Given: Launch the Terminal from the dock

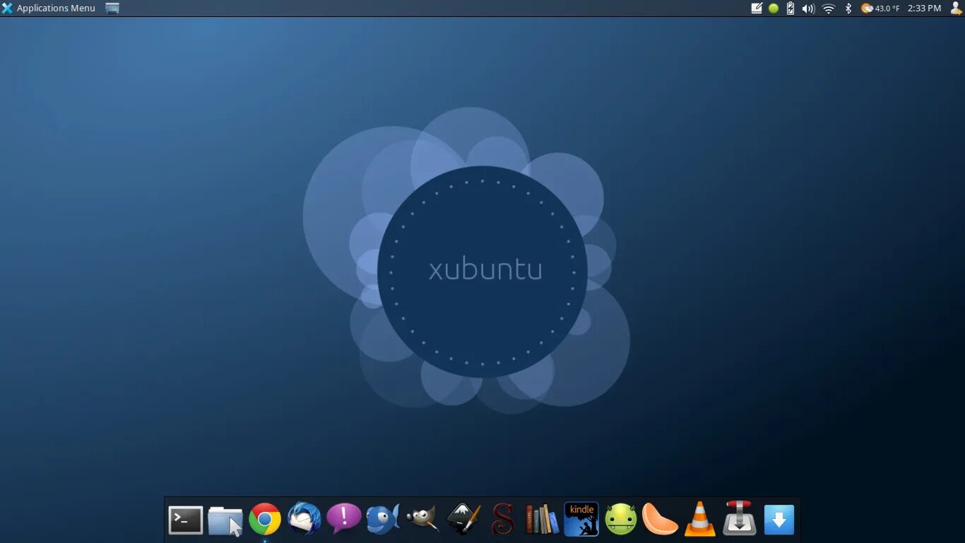Looking at the screenshot, I should (x=186, y=520).
